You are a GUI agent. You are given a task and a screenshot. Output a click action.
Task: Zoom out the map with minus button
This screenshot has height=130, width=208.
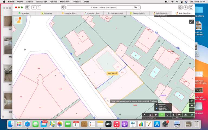(x=192, y=110)
